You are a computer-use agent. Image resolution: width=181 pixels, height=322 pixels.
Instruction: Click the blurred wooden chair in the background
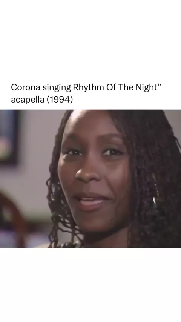(x=11, y=218)
